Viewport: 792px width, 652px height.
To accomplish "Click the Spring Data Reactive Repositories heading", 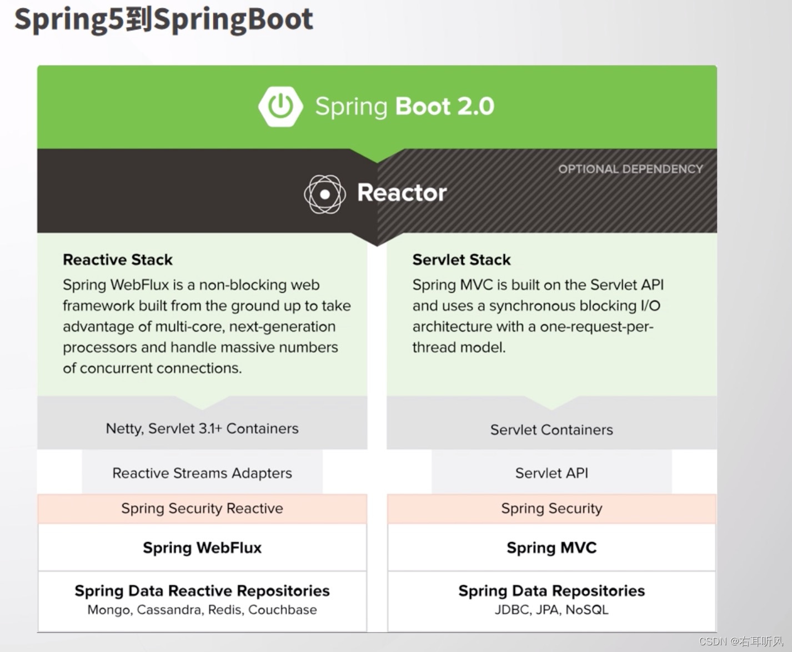I will [202, 590].
